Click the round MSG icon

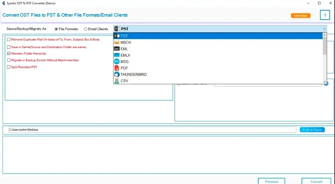[x=117, y=61]
